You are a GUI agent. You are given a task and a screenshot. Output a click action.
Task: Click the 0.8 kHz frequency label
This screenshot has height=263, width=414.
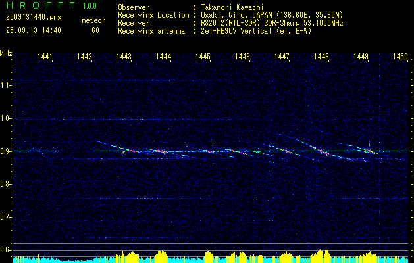point(5,184)
